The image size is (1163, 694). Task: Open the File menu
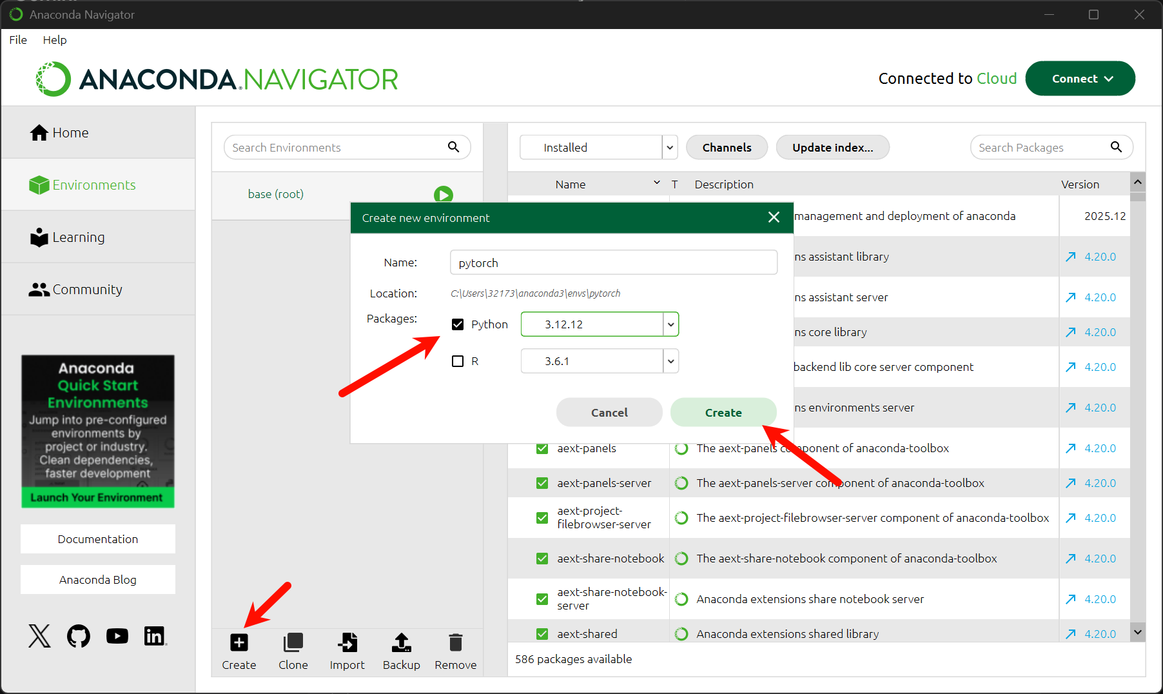18,40
